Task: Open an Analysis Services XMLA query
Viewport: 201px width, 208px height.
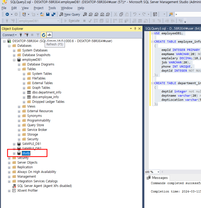Action: click(x=102, y=14)
